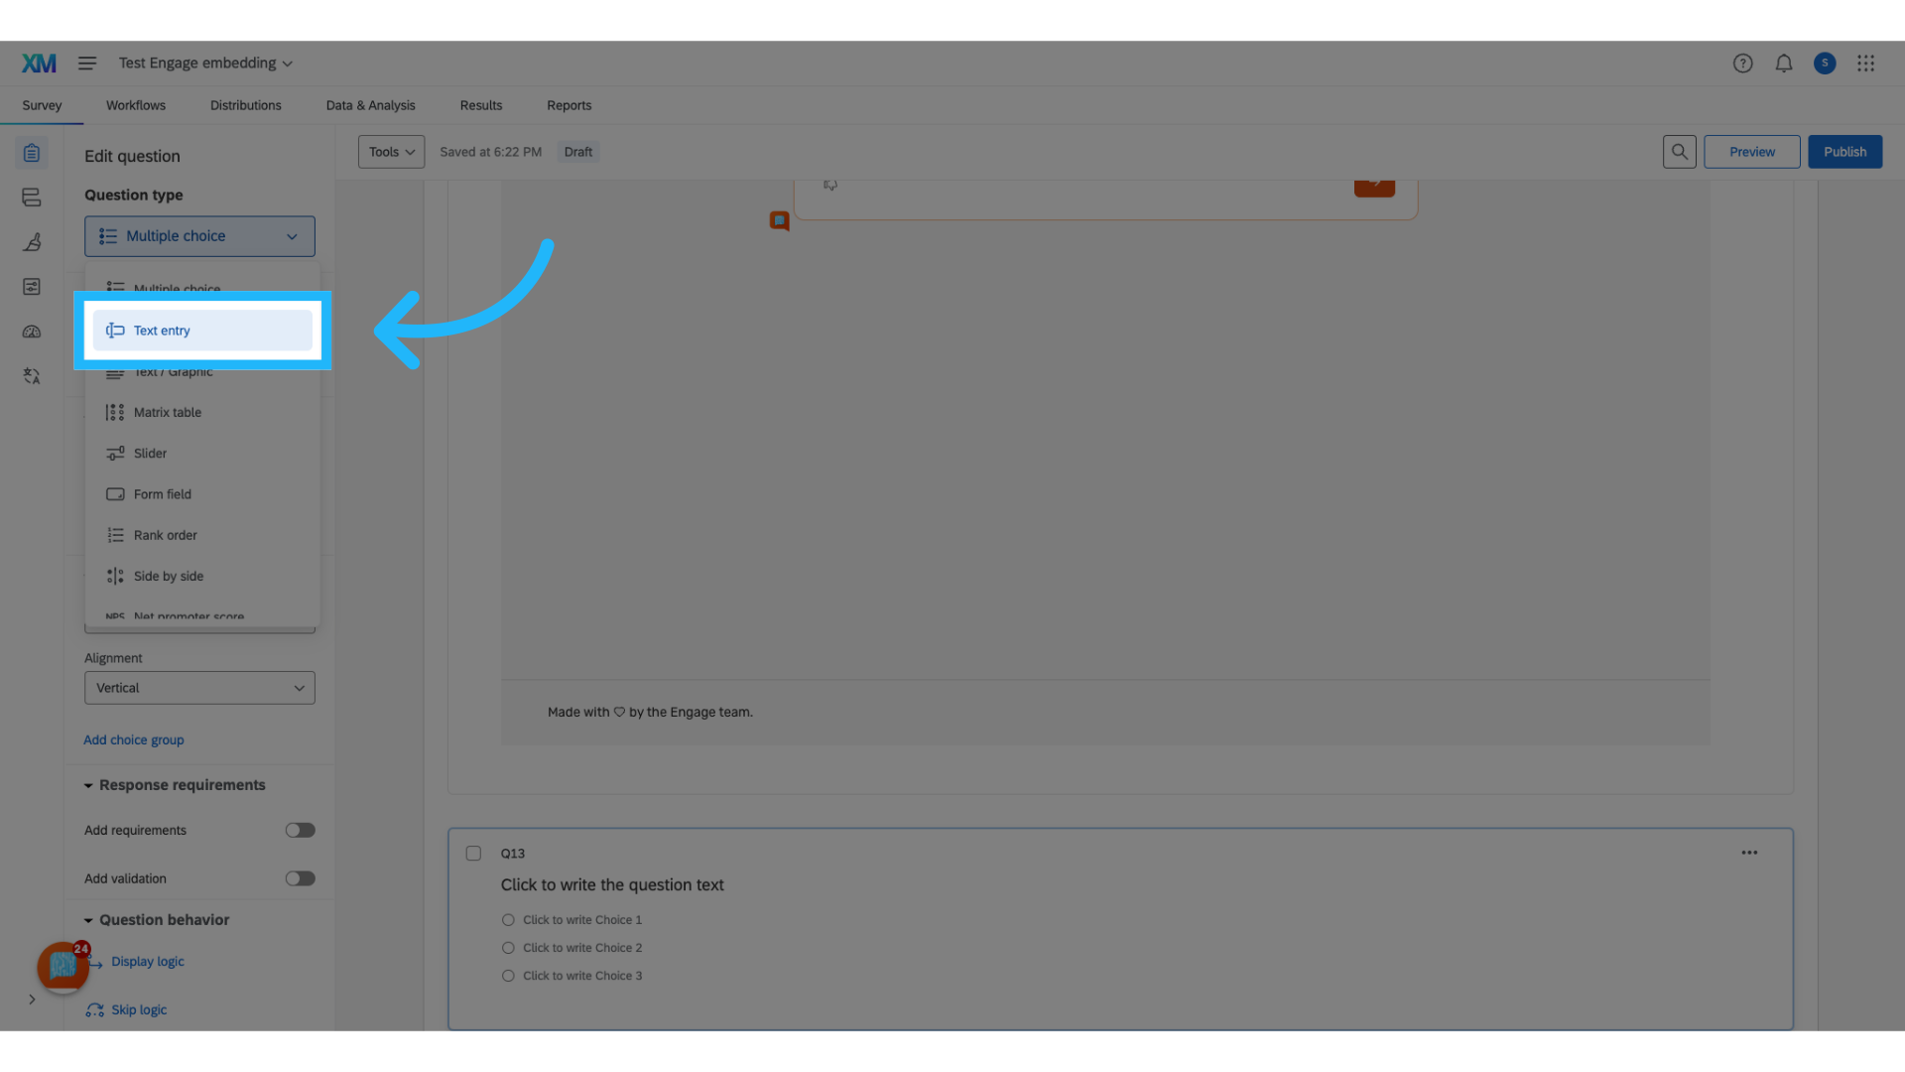Open Display logic link

click(148, 962)
